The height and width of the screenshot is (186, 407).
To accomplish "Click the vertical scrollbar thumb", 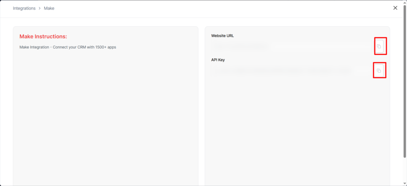I will pyautogui.click(x=405, y=79).
